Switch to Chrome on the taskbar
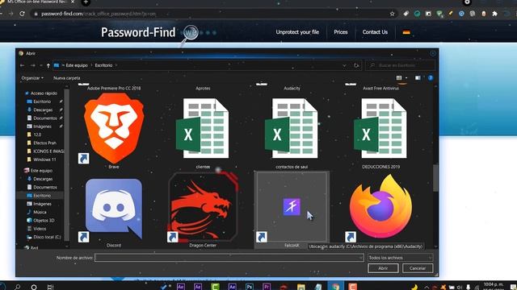The width and height of the screenshot is (517, 290). pos(335,287)
